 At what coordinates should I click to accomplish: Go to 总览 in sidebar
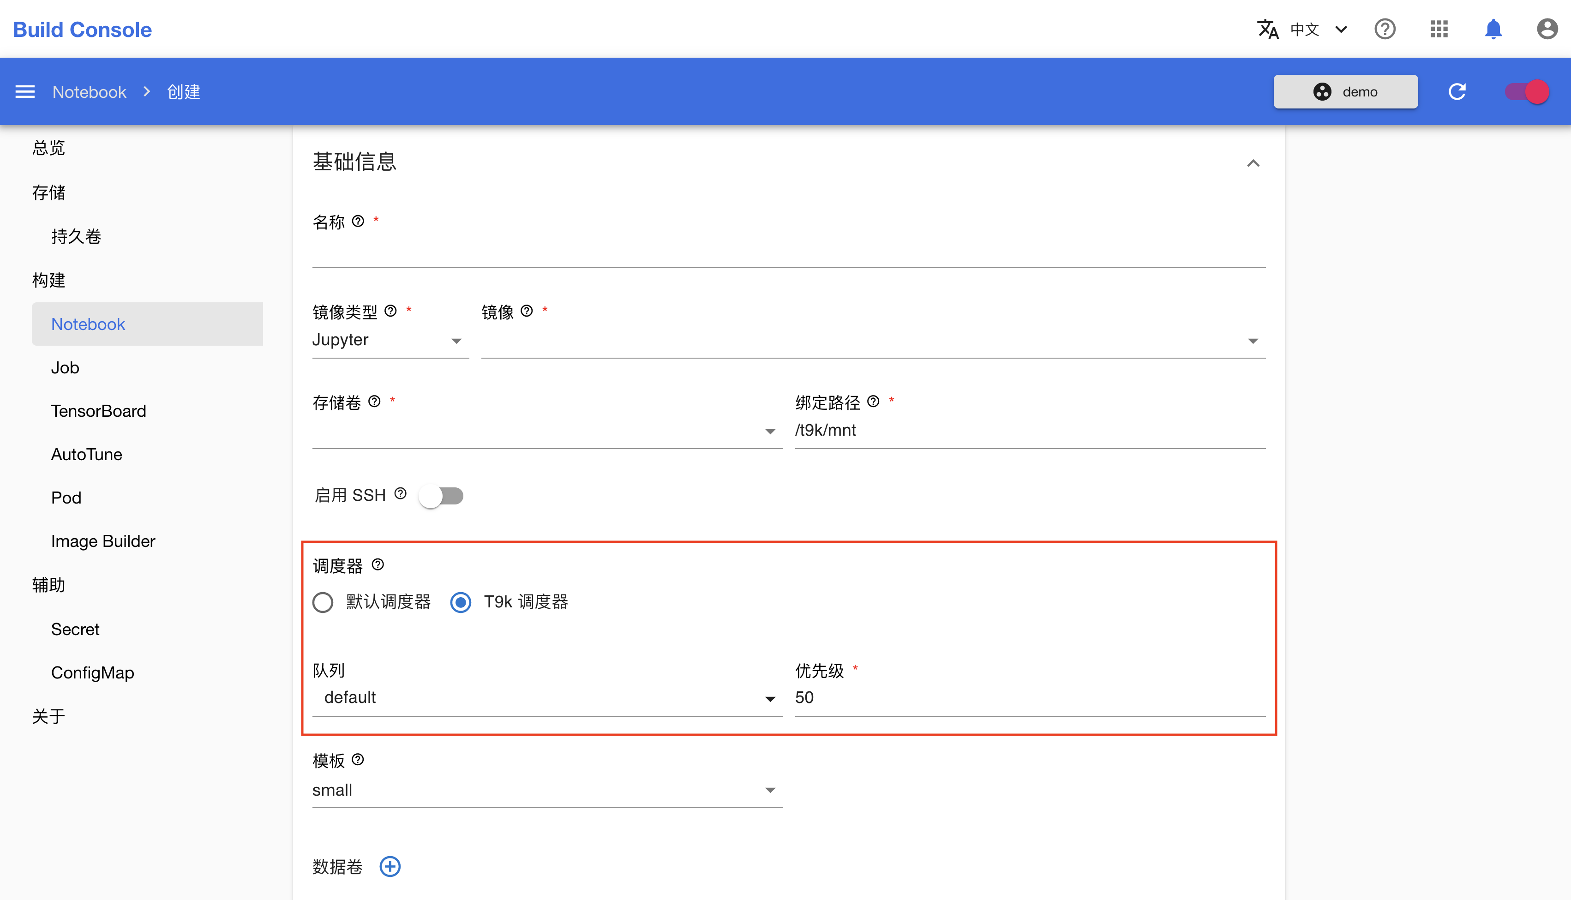(x=49, y=148)
